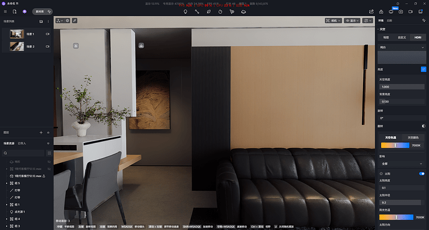Screen dimensions: 429x230
Task: Show the hidden terrain item via eye icon
Action: [x=49, y=162]
